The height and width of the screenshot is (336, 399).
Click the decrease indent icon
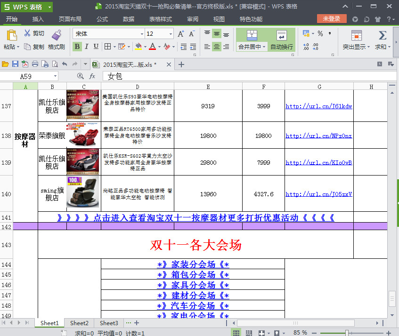(183, 47)
